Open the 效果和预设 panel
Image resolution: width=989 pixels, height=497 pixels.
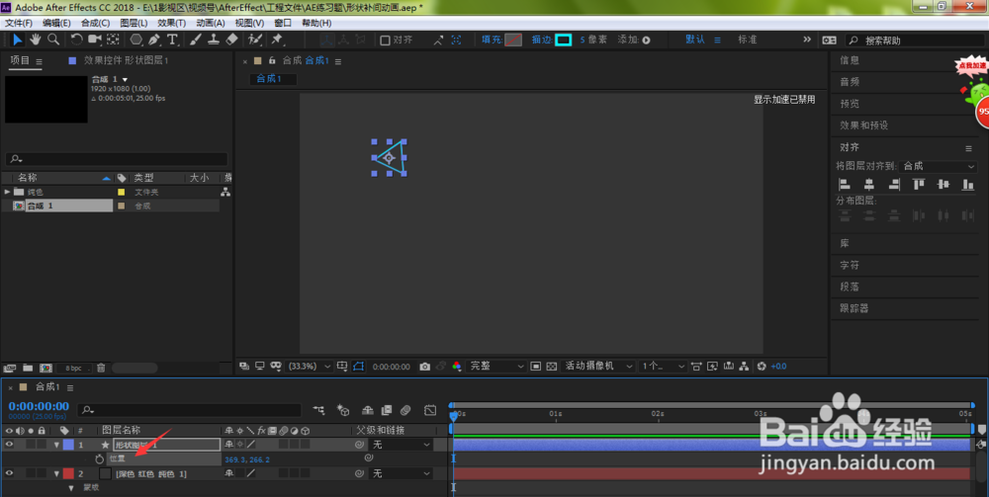(863, 125)
